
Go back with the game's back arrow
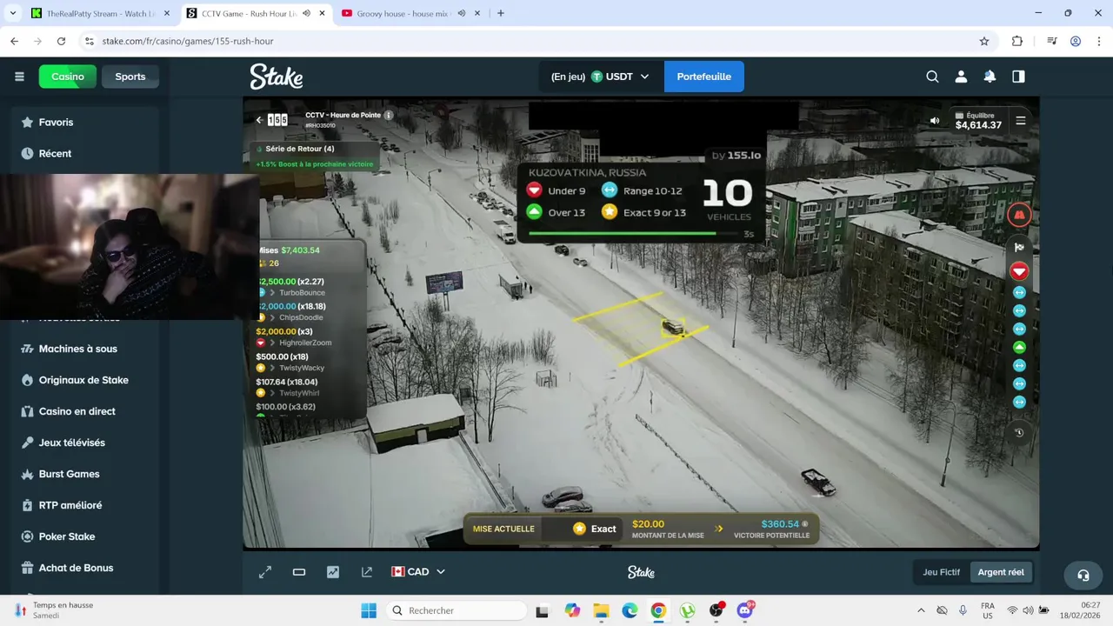pos(258,120)
